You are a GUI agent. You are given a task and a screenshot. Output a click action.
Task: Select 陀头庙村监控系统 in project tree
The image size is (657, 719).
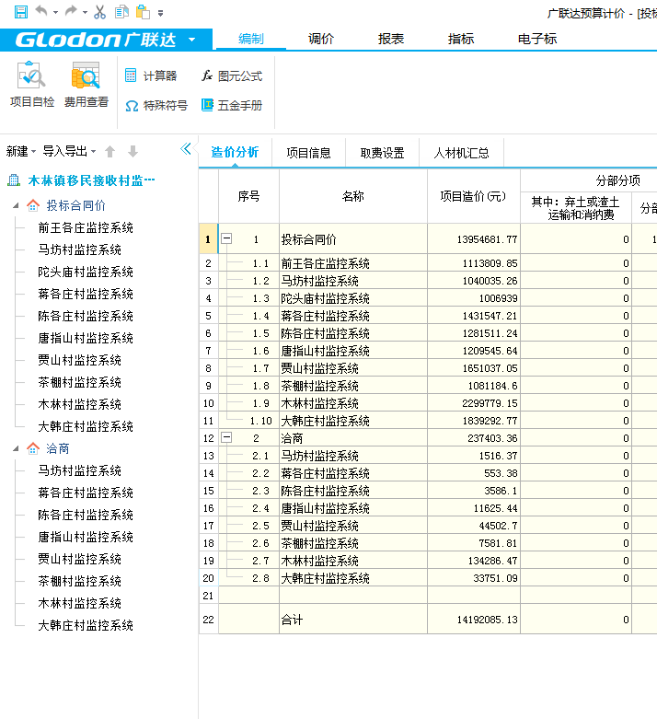click(x=86, y=272)
